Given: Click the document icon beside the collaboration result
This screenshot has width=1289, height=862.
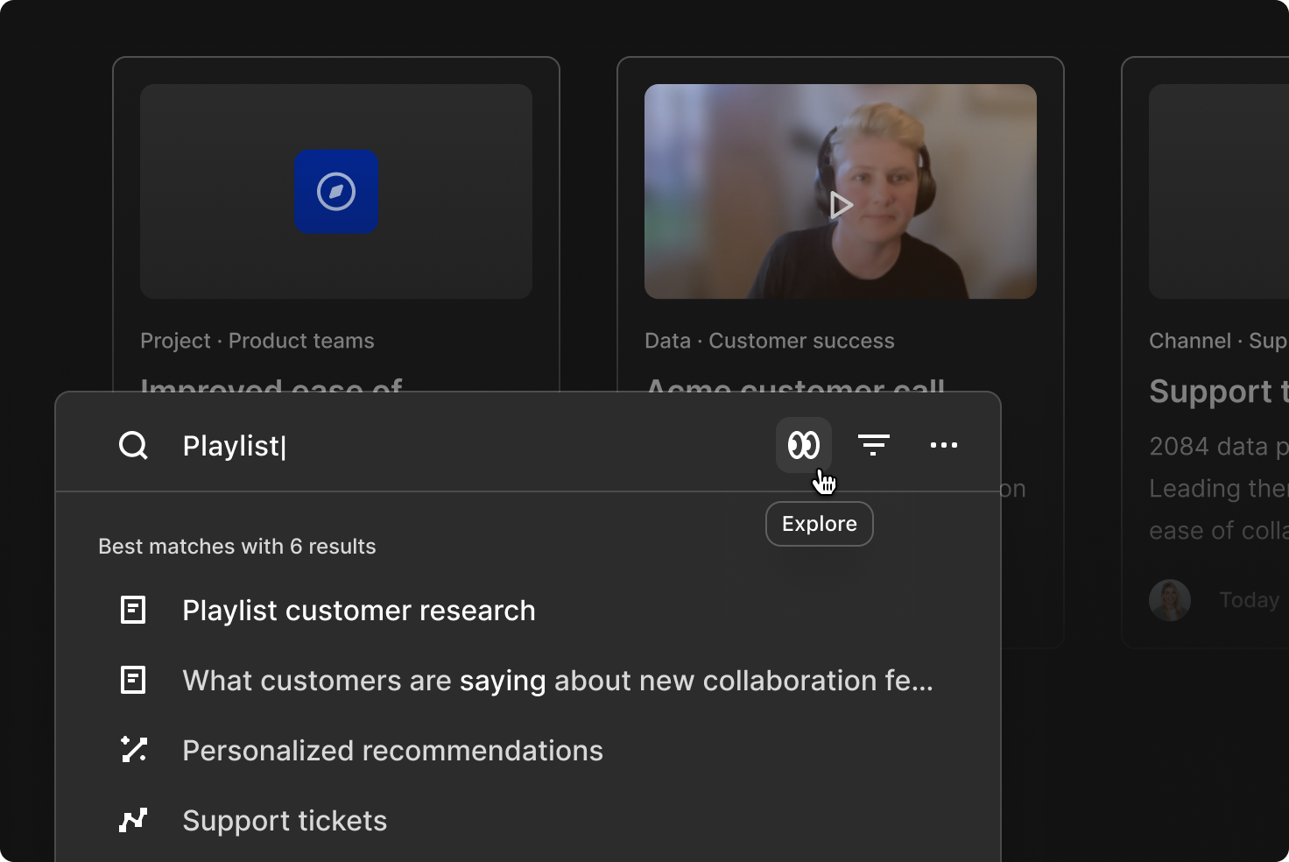Looking at the screenshot, I should pyautogui.click(x=132, y=680).
